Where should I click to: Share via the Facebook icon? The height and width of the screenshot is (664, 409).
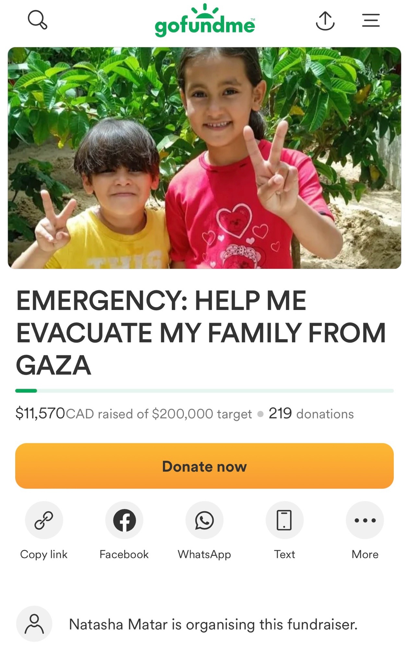pos(124,520)
